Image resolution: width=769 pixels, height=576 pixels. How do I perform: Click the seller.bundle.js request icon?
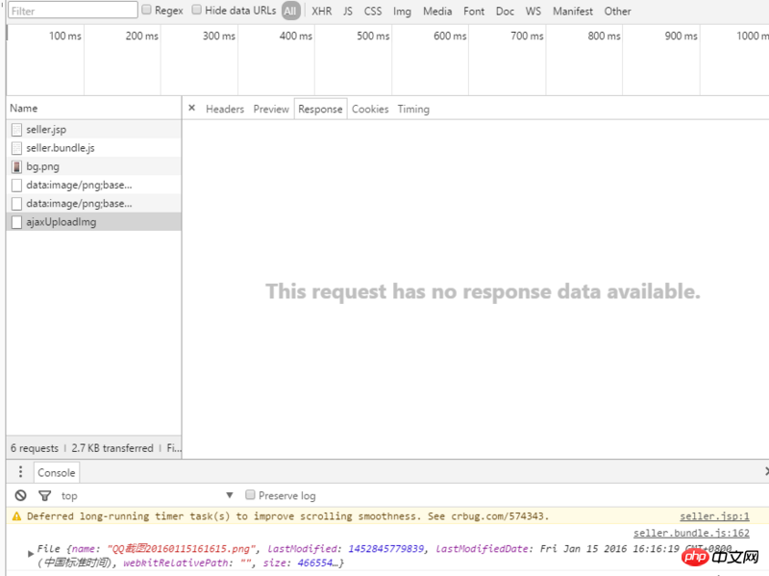[x=16, y=148]
